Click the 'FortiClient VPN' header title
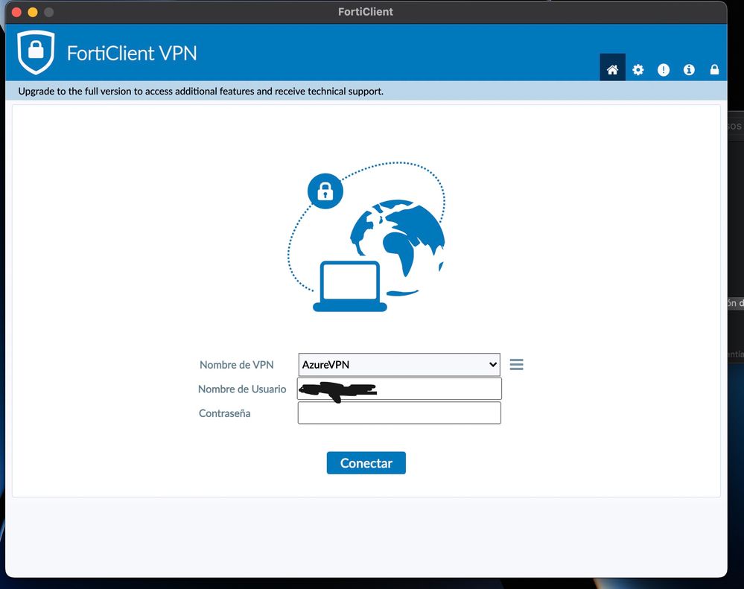The width and height of the screenshot is (744, 589). [x=131, y=53]
